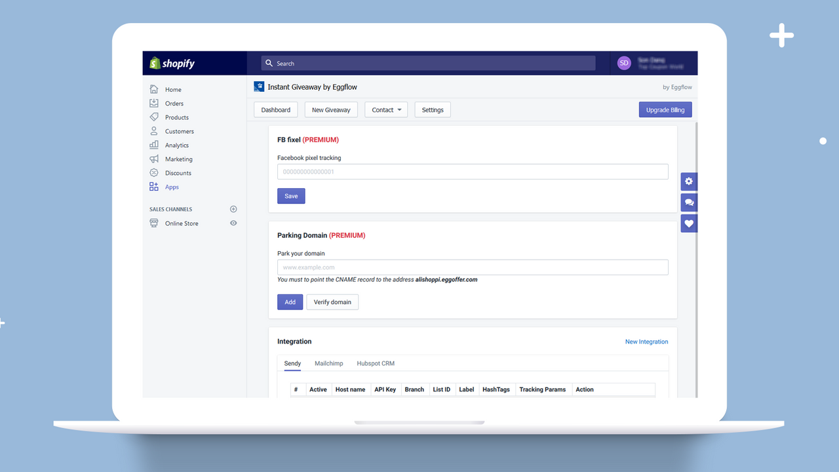Switch to the Mailchimp tab
This screenshot has width=839, height=472.
coord(328,363)
